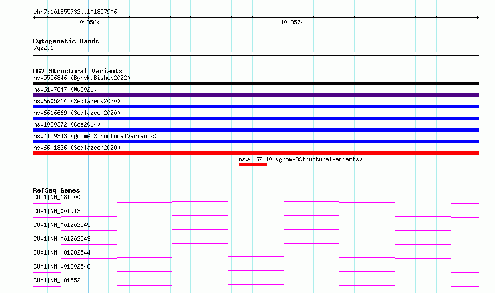Click the 7q22.1 band label
Image resolution: width=495 pixels, height=293 pixels.
pos(43,48)
